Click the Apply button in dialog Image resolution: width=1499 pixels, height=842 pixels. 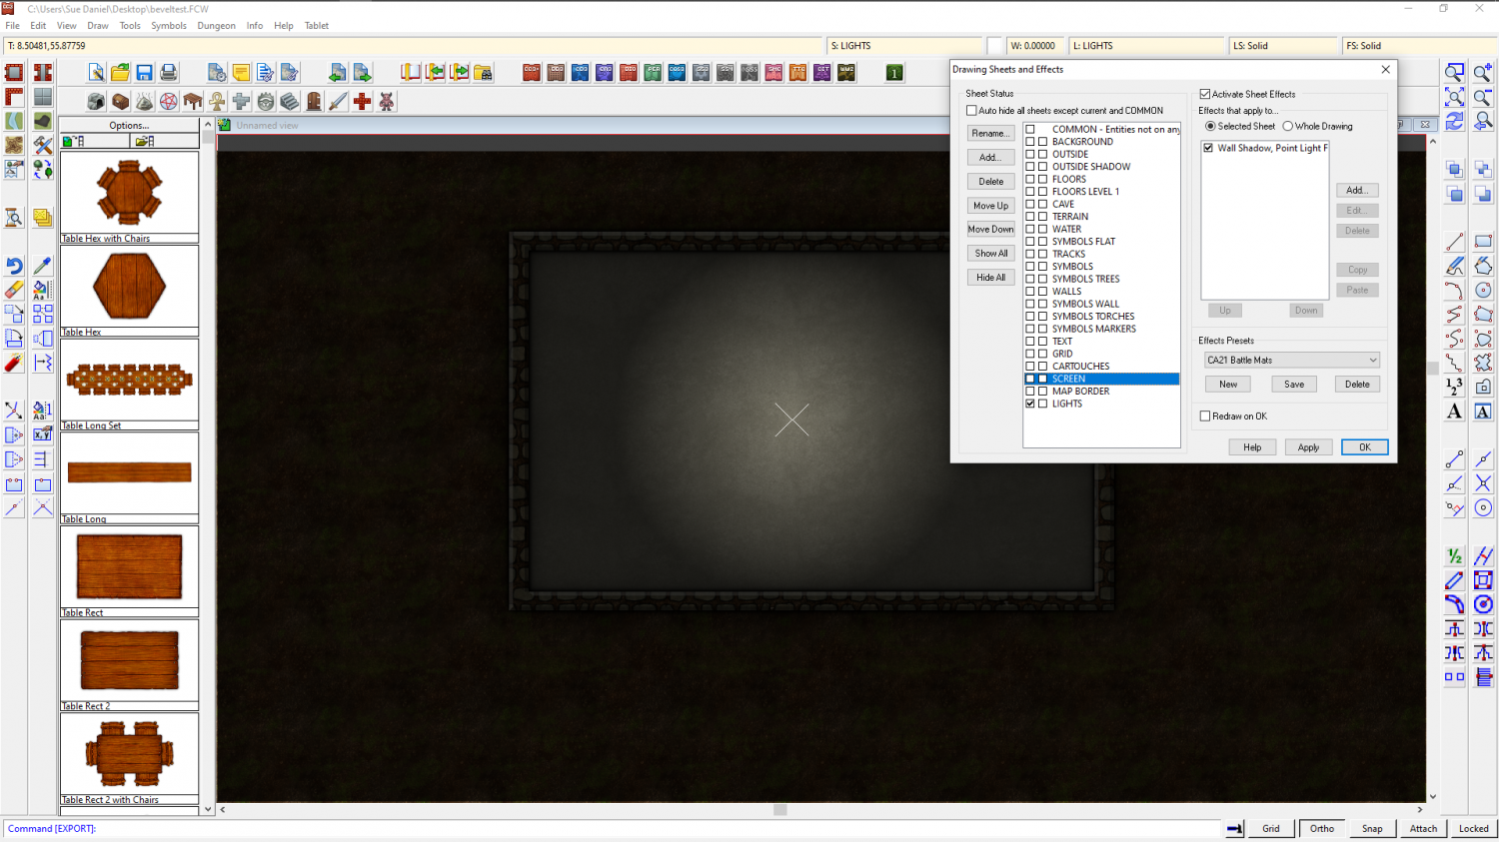(x=1308, y=447)
